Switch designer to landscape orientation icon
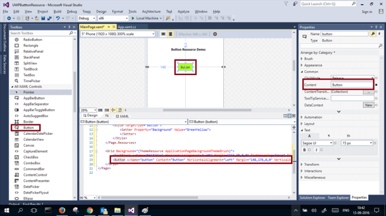The height and width of the screenshot is (216, 386). tap(163, 34)
